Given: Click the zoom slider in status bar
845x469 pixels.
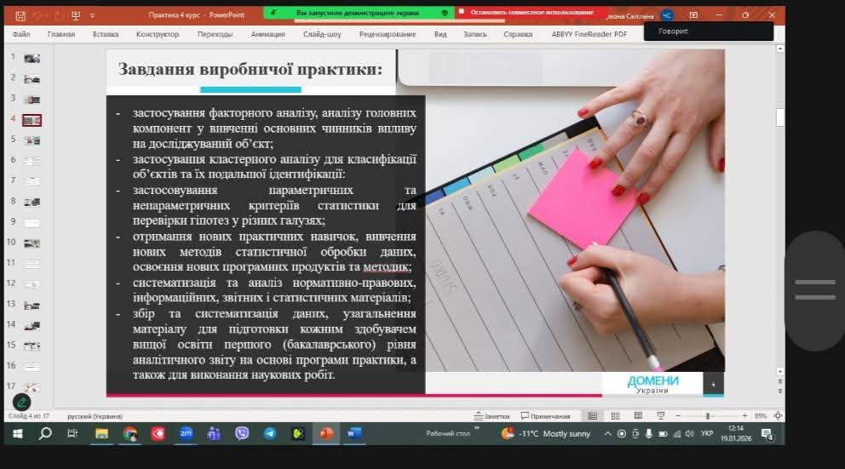Looking at the screenshot, I should point(708,415).
